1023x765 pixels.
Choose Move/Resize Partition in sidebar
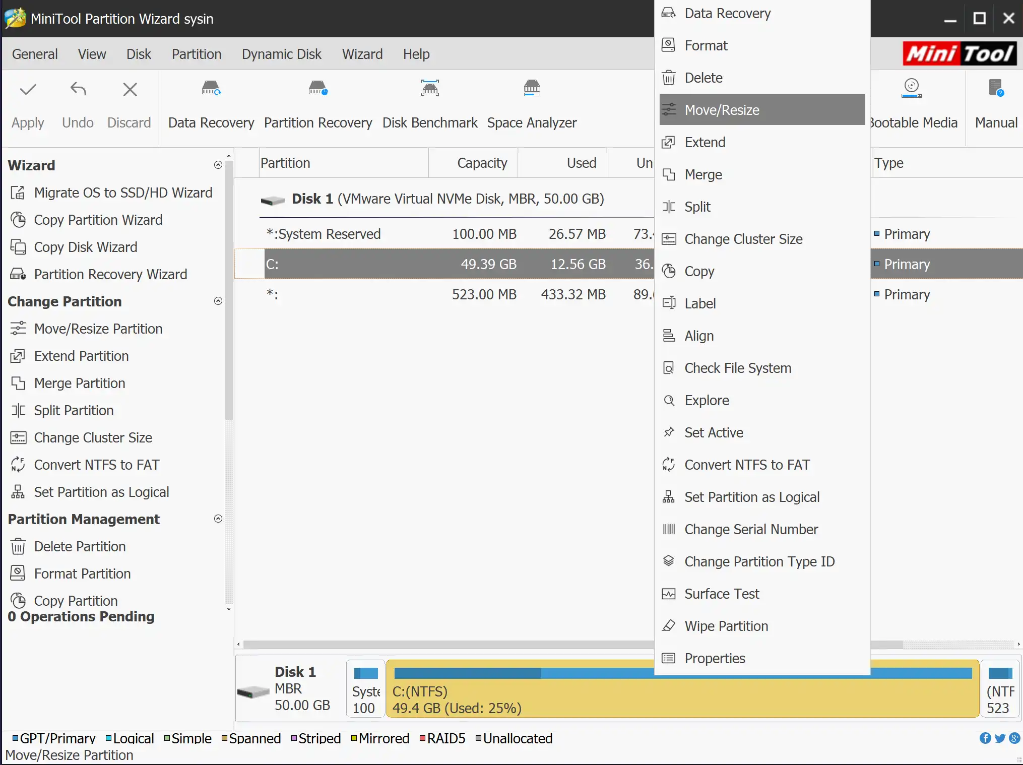(x=86, y=329)
